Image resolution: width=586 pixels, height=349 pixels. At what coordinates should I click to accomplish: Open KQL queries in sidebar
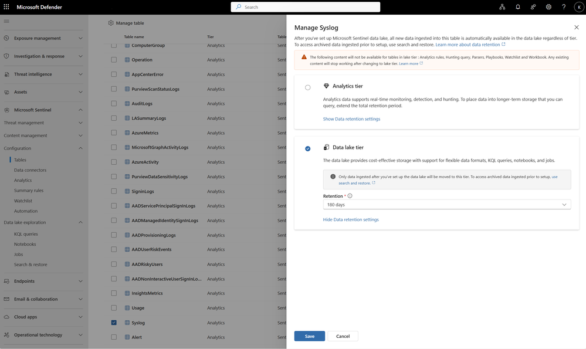coord(26,234)
